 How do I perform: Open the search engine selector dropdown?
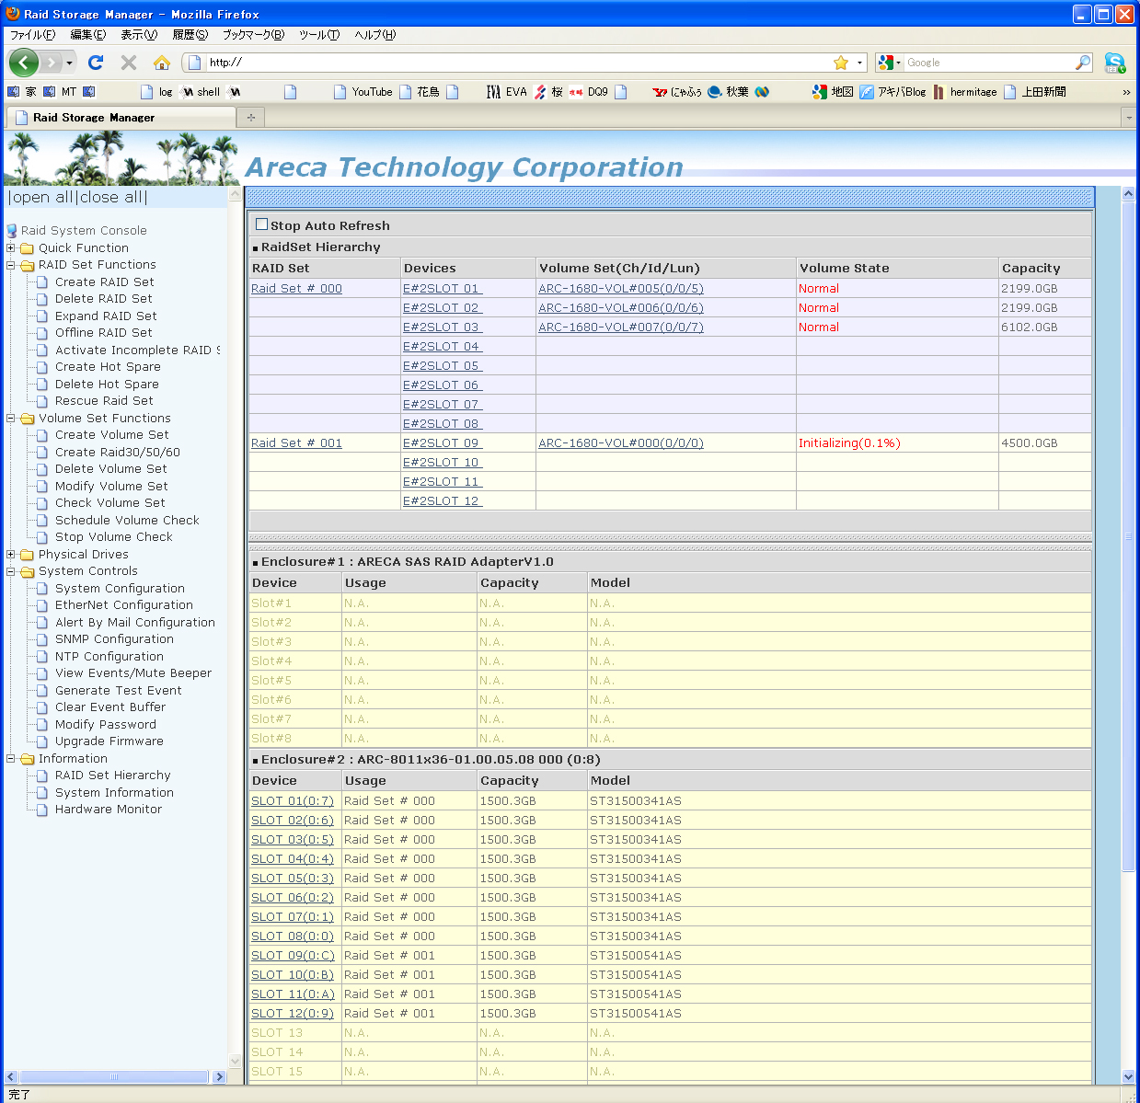889,63
